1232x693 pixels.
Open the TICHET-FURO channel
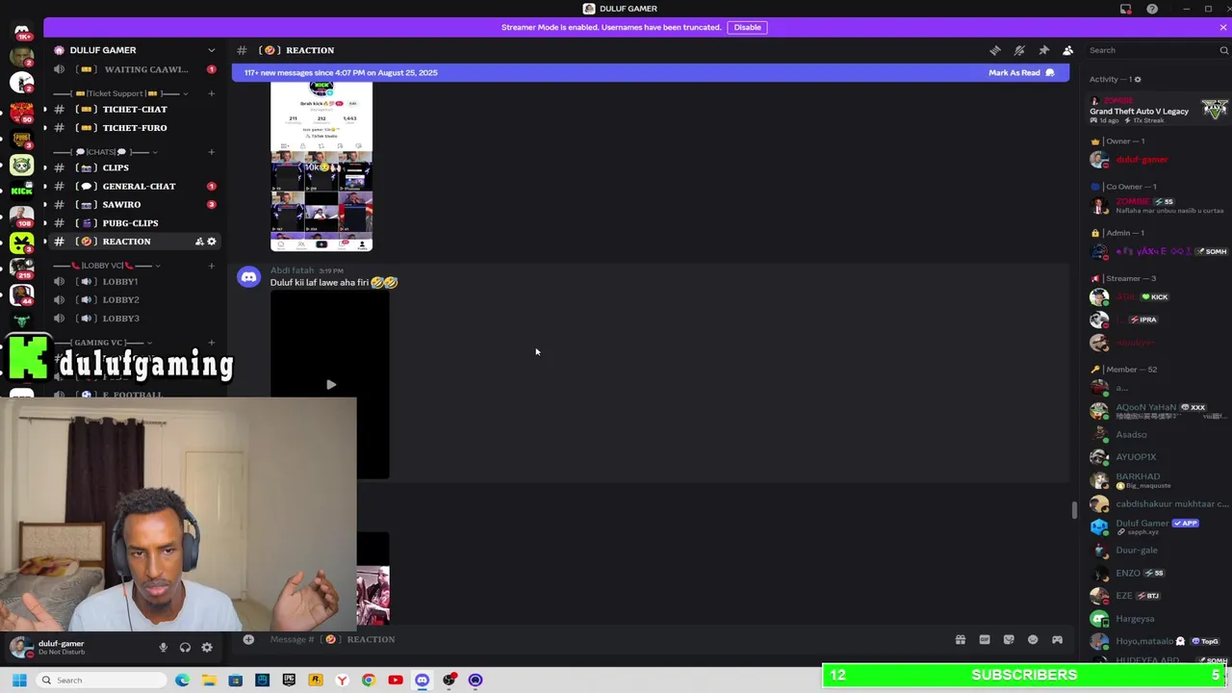click(x=135, y=128)
